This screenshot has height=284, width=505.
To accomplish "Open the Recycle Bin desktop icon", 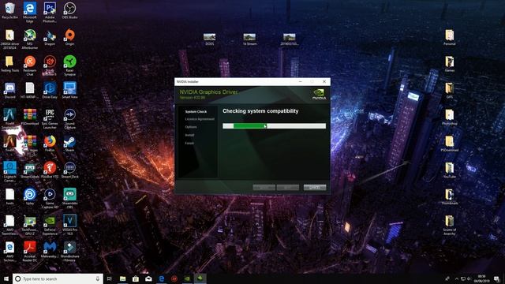I will (9, 11).
